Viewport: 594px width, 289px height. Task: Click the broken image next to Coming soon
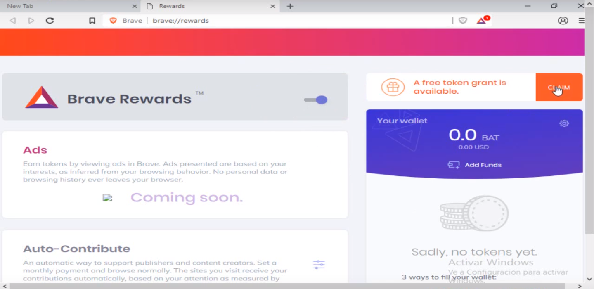107,198
